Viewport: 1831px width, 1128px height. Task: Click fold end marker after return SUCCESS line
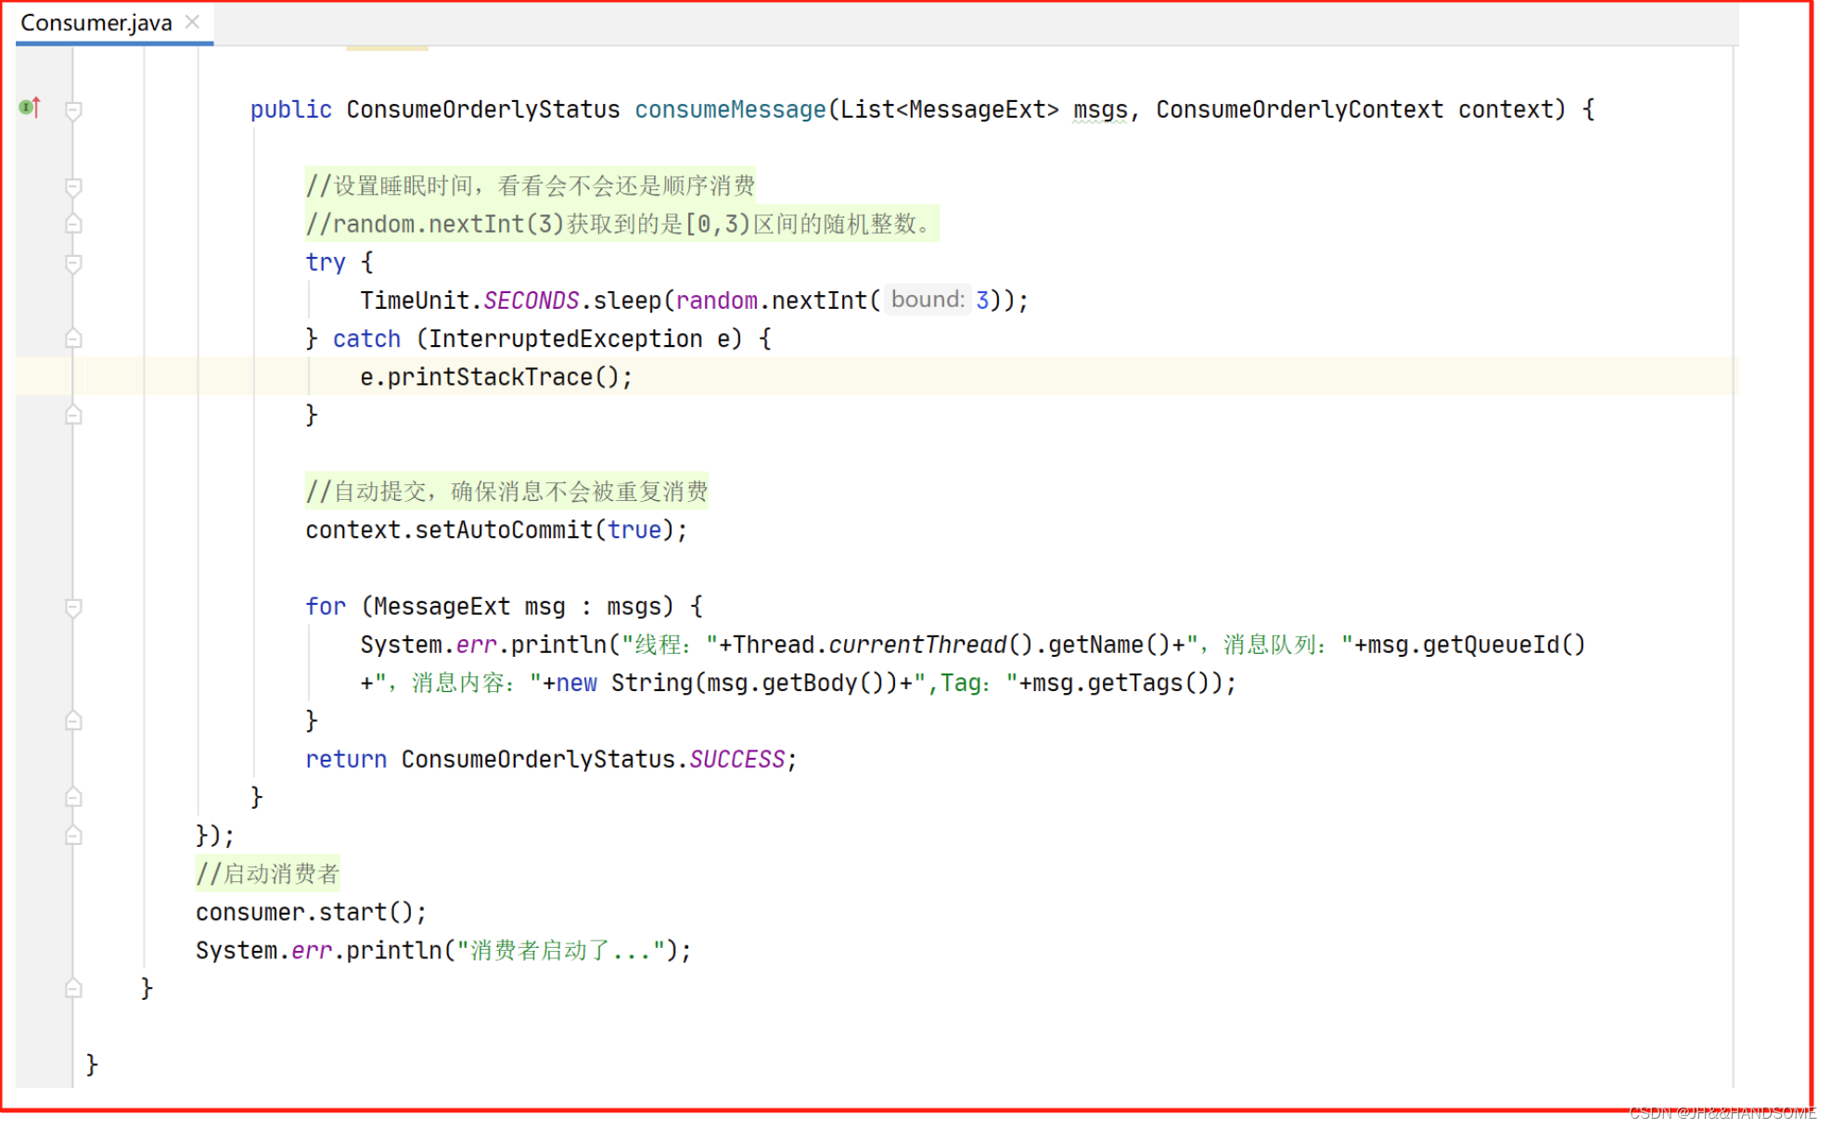coord(73,797)
